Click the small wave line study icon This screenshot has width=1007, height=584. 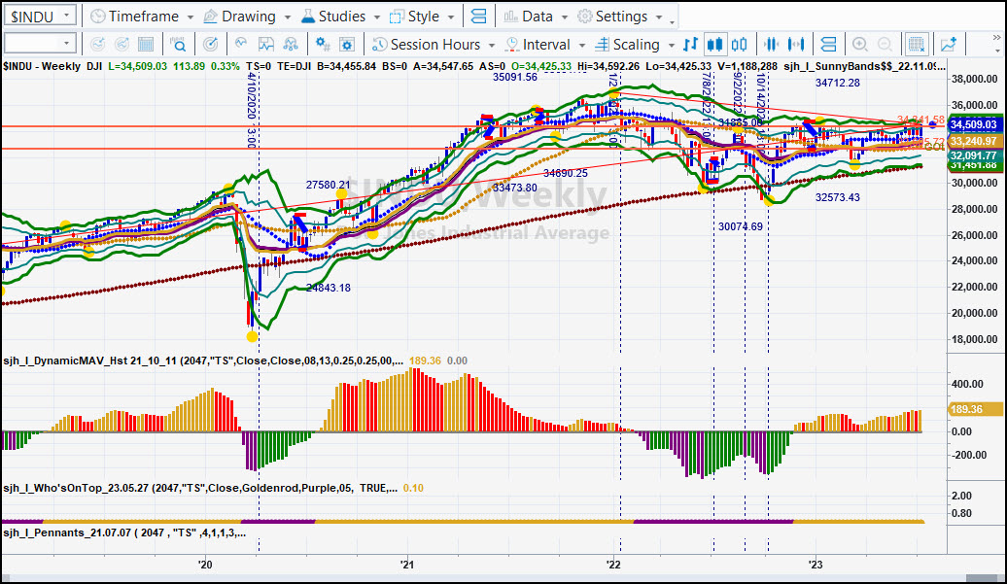coord(241,45)
